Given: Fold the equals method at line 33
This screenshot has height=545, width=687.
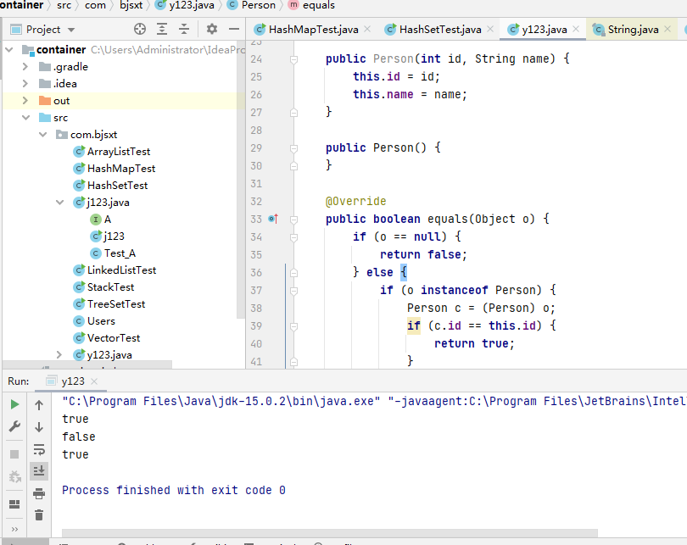Looking at the screenshot, I should click(x=294, y=220).
